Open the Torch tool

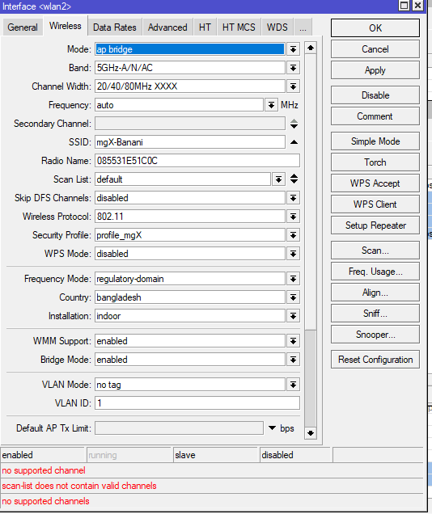pyautogui.click(x=375, y=162)
